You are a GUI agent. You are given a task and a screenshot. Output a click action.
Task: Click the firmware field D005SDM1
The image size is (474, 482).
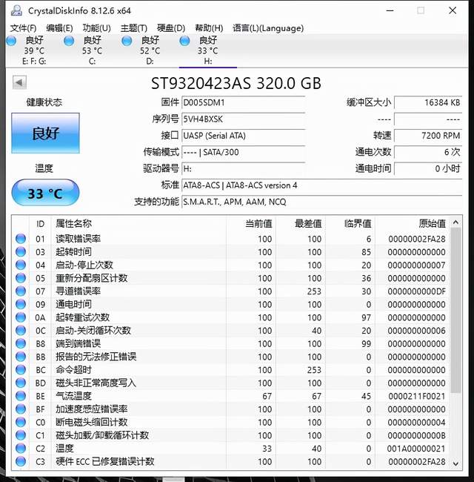[x=243, y=102]
